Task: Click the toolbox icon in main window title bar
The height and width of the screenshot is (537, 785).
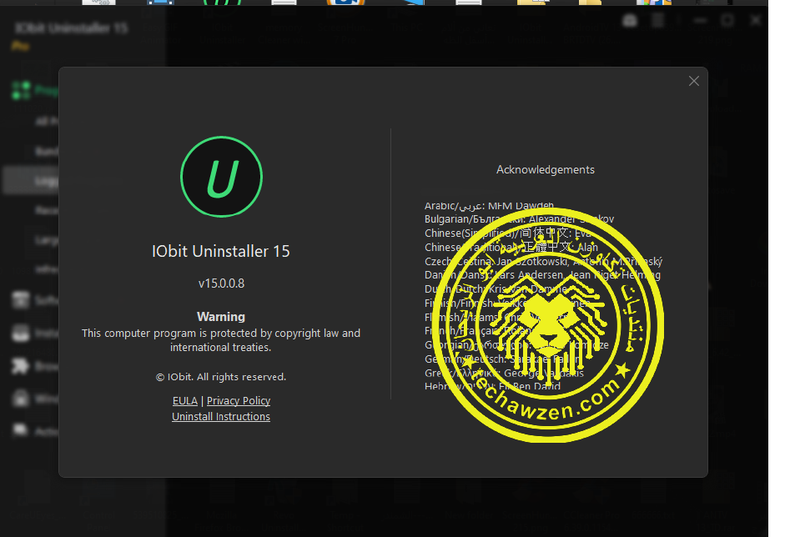Action: click(x=630, y=21)
